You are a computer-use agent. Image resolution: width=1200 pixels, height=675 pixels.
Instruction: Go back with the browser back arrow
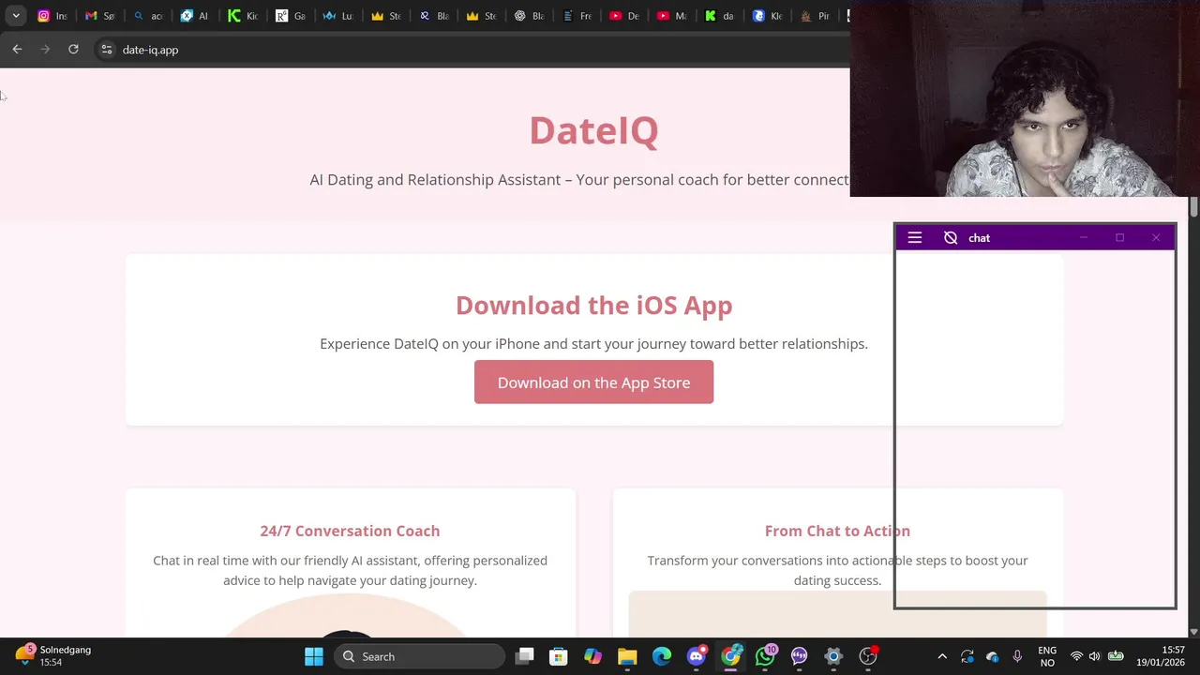click(17, 50)
